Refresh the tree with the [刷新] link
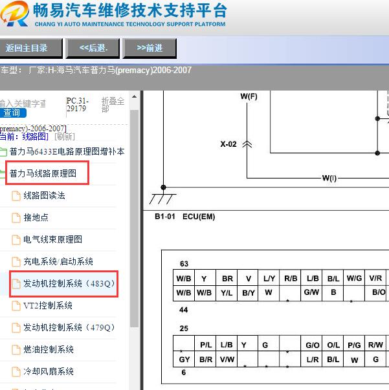 65,136
